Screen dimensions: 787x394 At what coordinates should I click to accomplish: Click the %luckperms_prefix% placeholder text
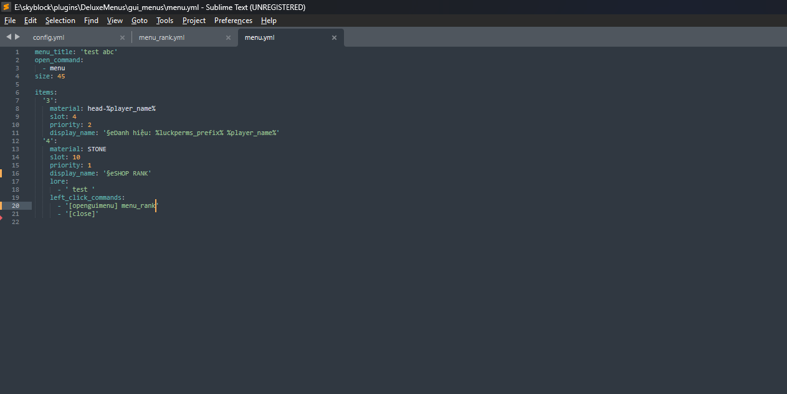click(x=189, y=133)
